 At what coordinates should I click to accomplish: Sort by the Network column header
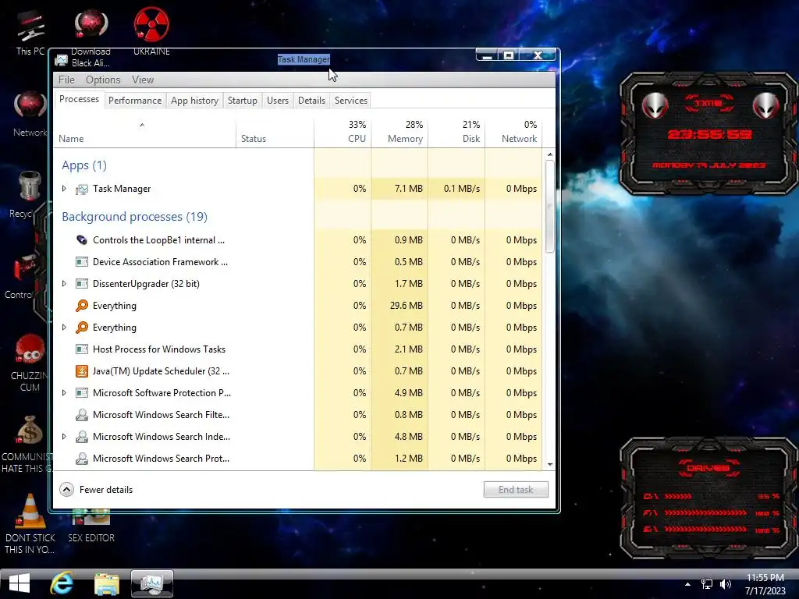pyautogui.click(x=513, y=132)
